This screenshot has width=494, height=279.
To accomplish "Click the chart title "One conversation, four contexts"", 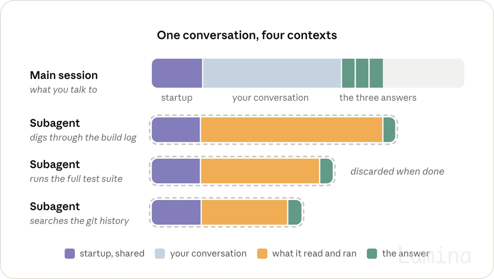I will coord(247,35).
